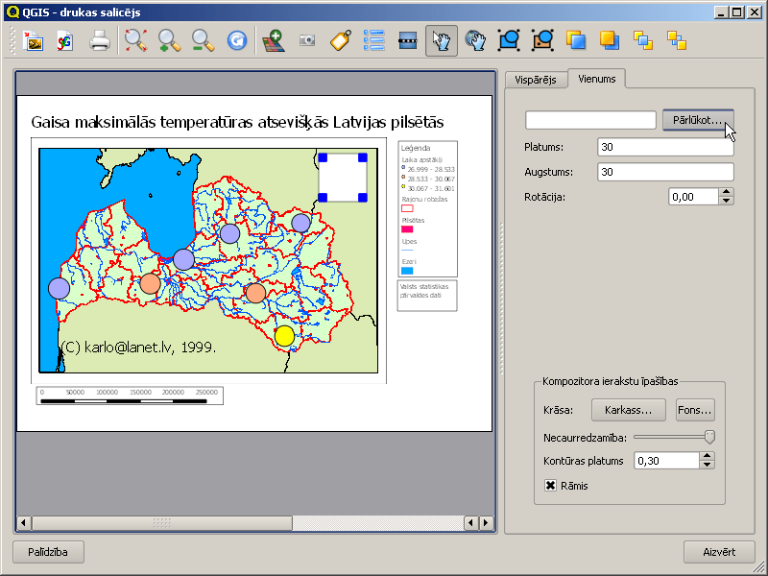Select the 'Valsts statistikas pārvaldes dati' text box
The height and width of the screenshot is (576, 768).
point(427,296)
